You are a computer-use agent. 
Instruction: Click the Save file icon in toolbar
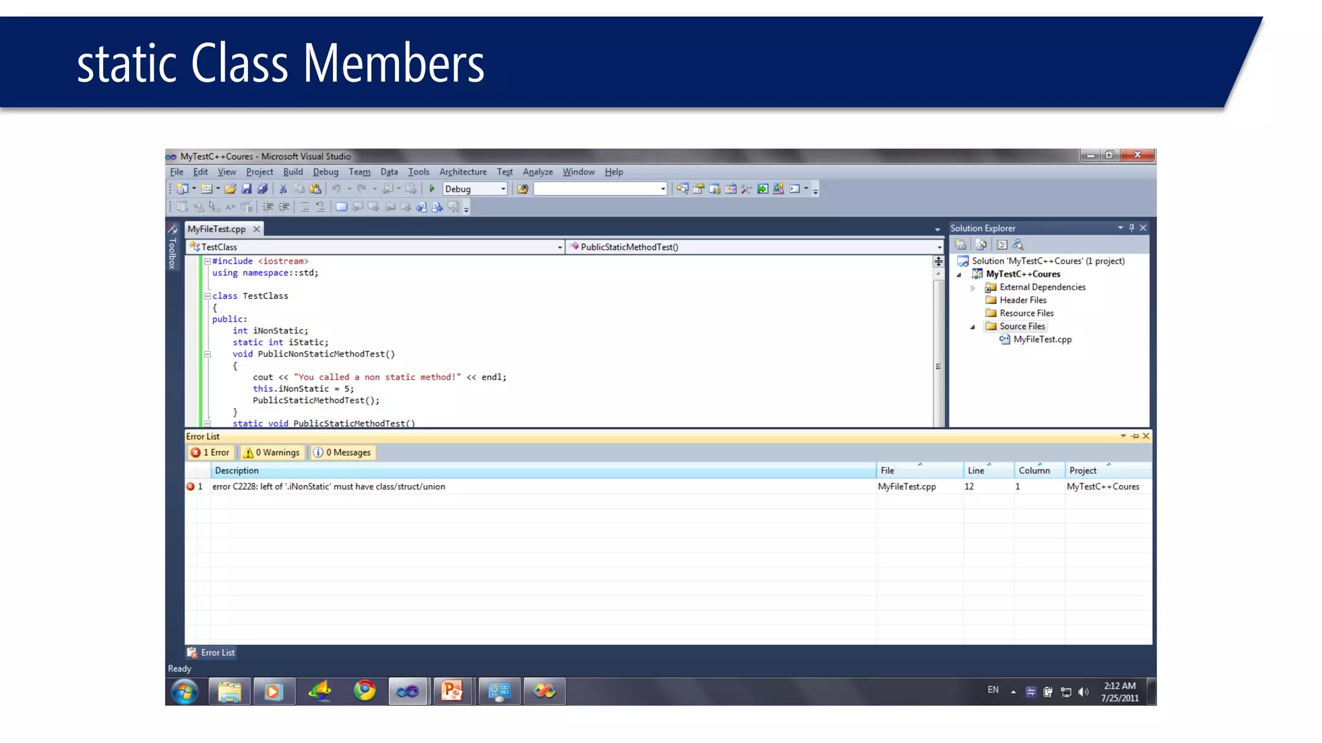point(247,189)
